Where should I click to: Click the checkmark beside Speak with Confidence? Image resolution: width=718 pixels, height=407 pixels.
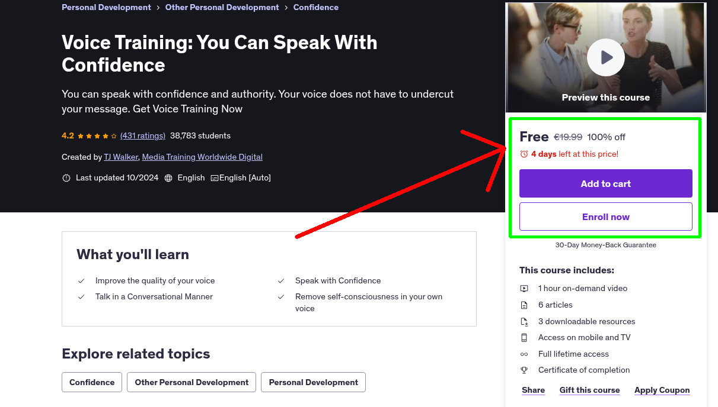click(x=281, y=281)
